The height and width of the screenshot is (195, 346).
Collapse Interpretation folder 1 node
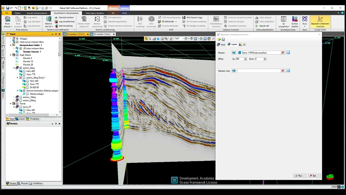[x=11, y=45]
